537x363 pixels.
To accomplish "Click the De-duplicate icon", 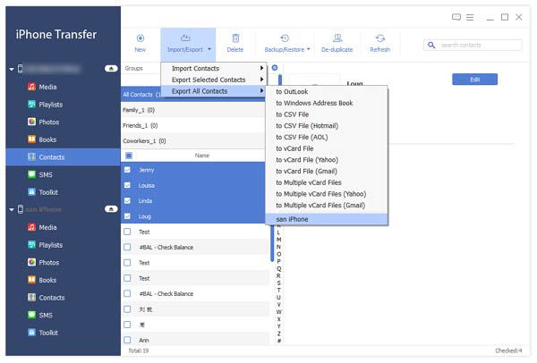I will 337,38.
